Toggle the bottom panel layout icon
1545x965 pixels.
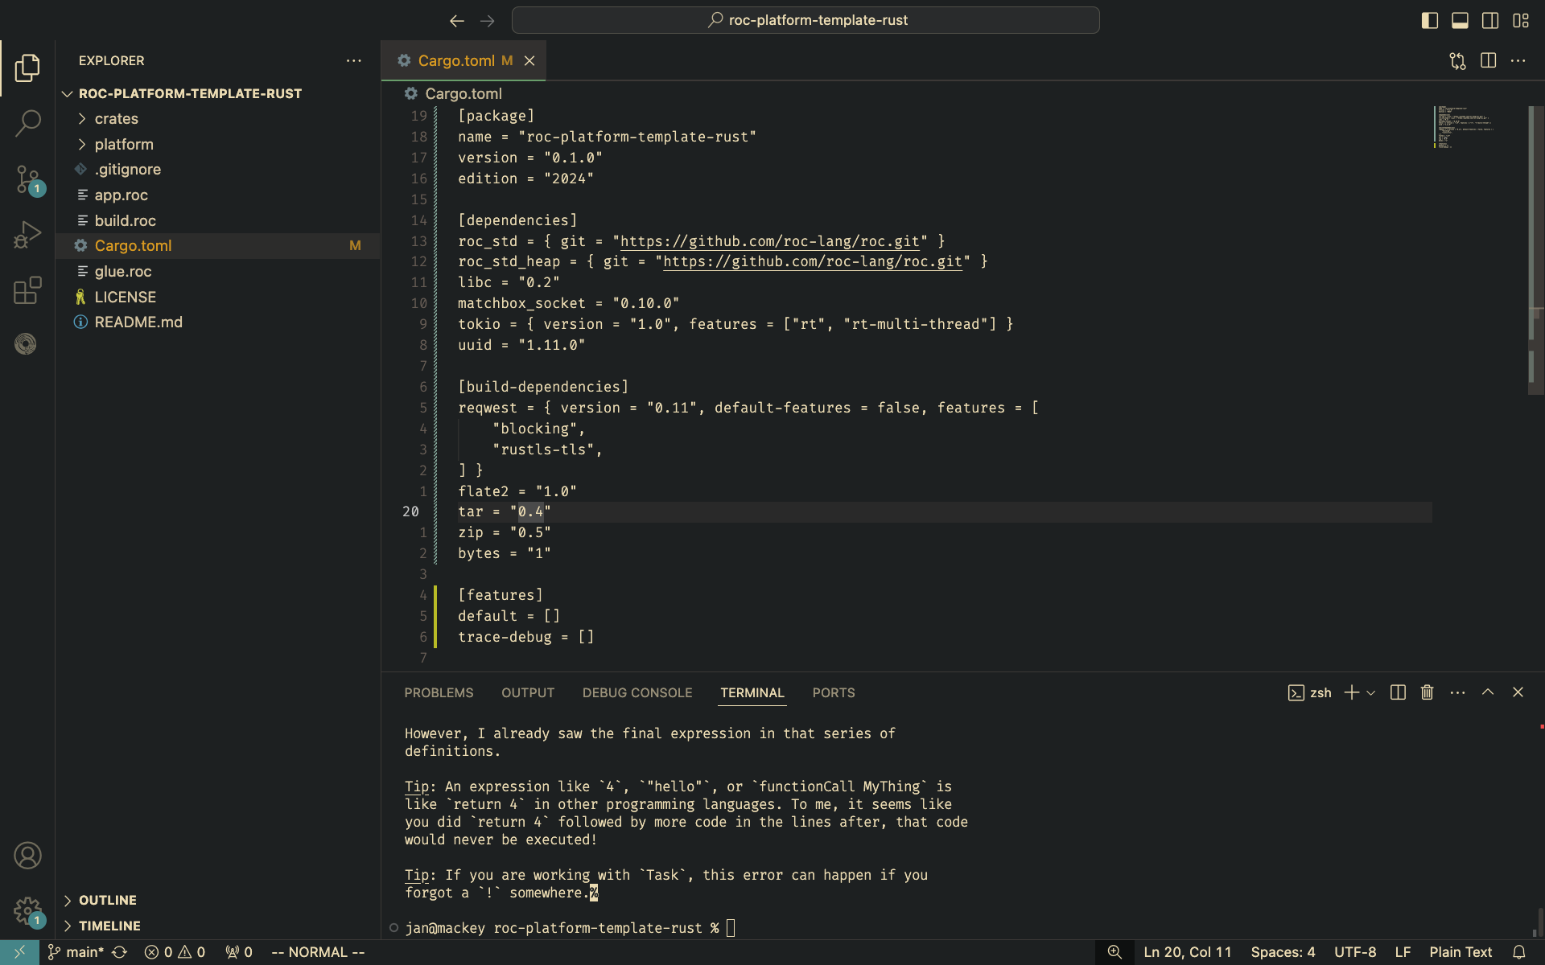[1460, 21]
